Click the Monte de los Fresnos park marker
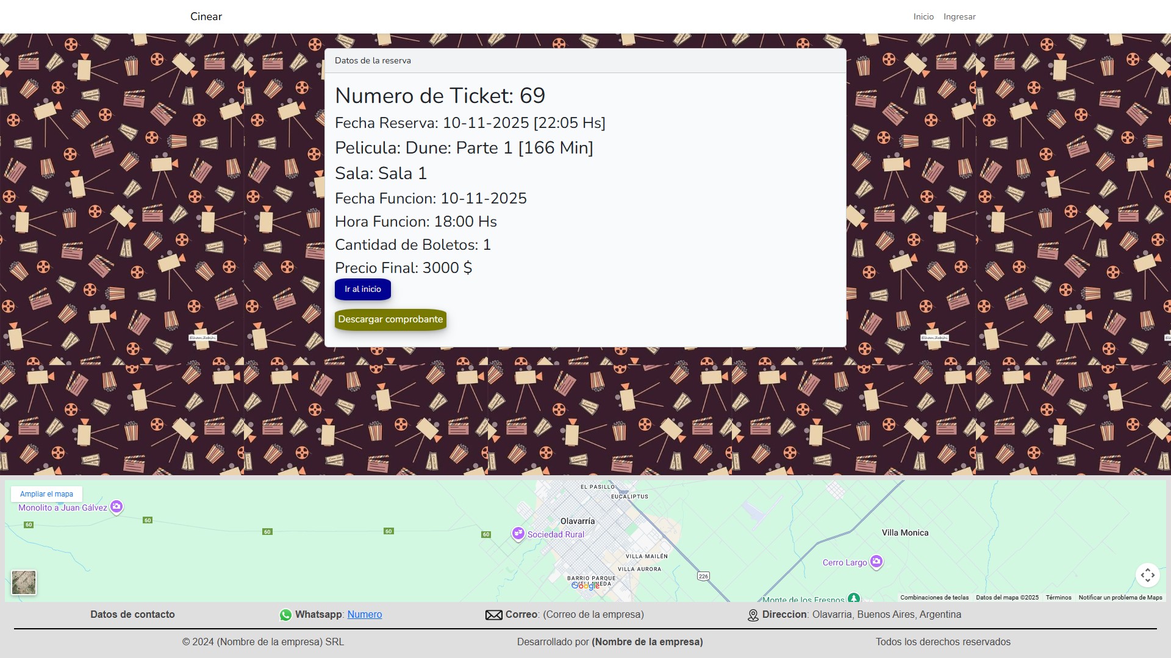This screenshot has width=1171, height=658. pos(854,598)
